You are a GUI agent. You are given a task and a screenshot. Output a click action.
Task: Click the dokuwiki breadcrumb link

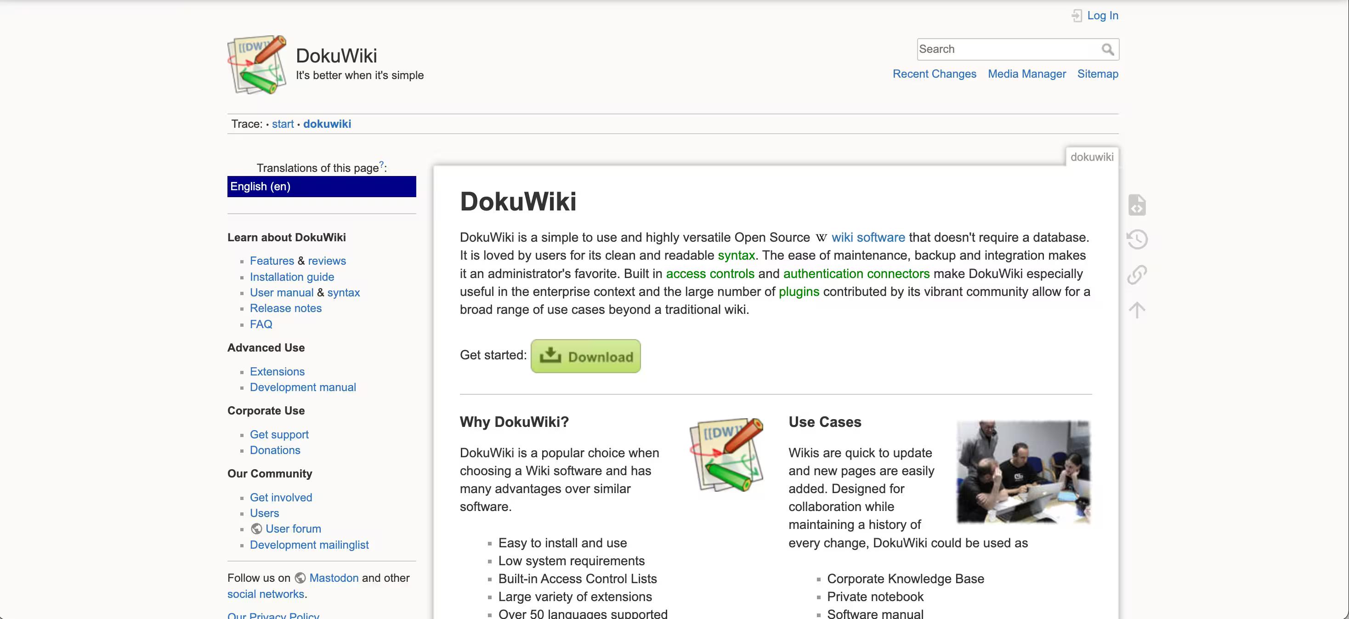point(327,124)
